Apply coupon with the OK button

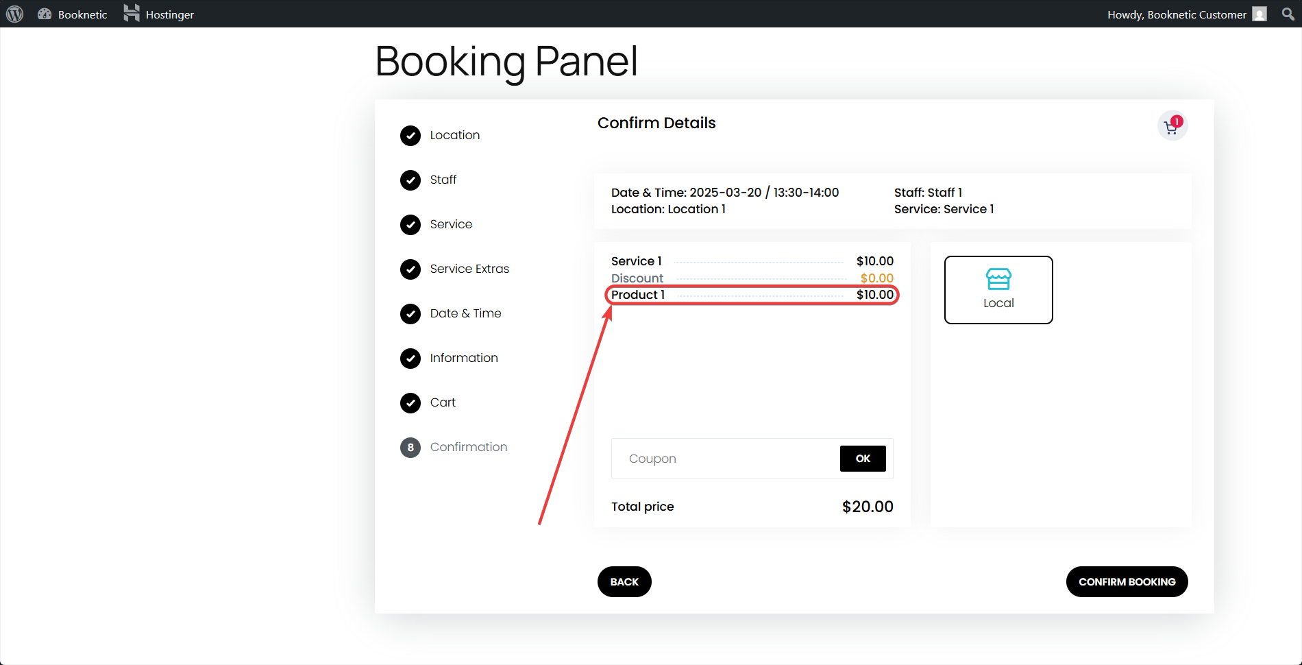[863, 459]
